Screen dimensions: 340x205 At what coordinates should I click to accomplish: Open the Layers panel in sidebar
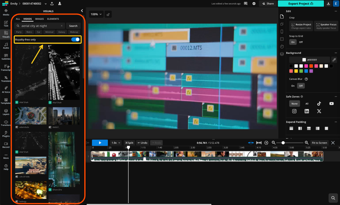coord(6,112)
